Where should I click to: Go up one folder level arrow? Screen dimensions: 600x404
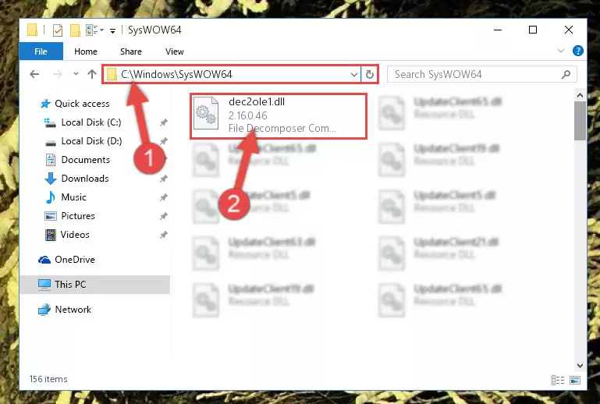(92, 74)
